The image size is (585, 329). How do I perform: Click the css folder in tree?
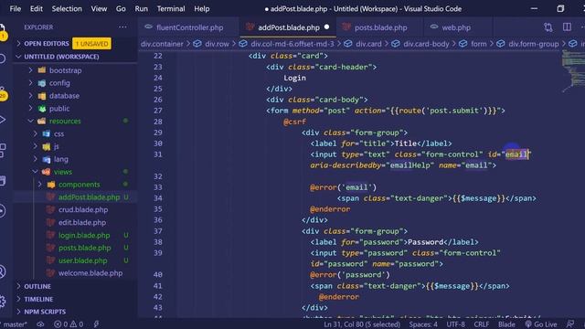pos(58,133)
